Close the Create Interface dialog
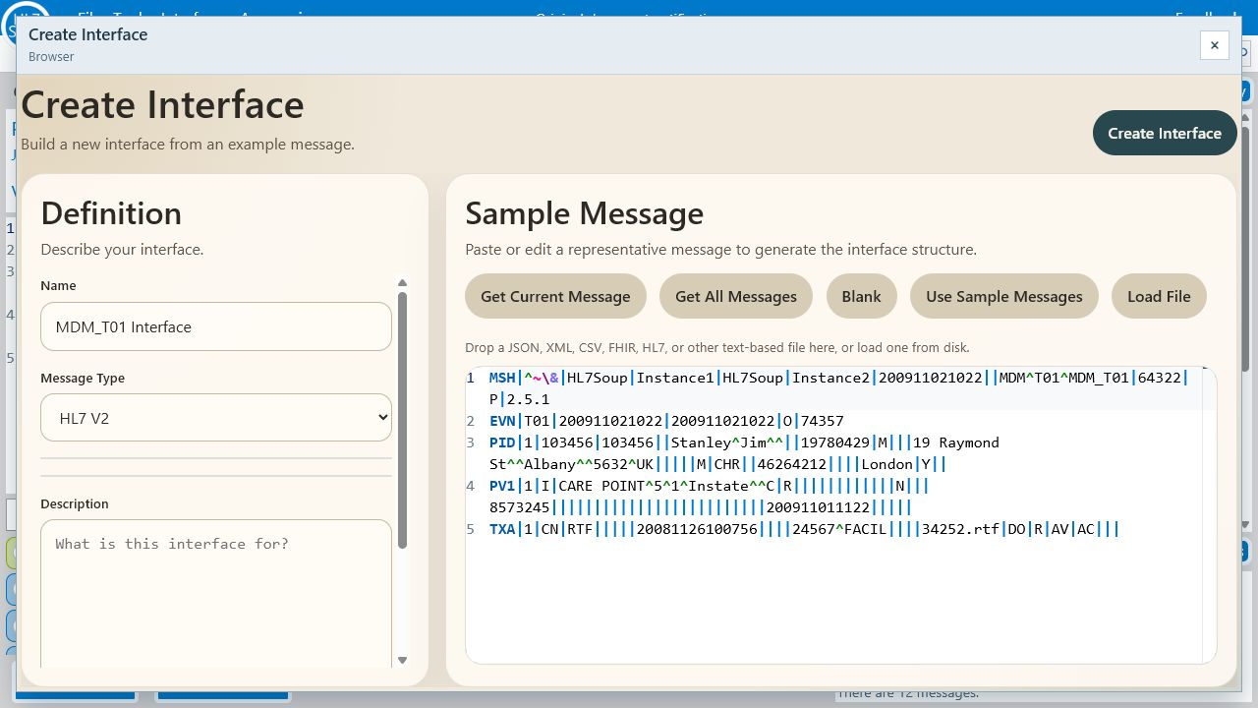1258x708 pixels. click(x=1214, y=45)
